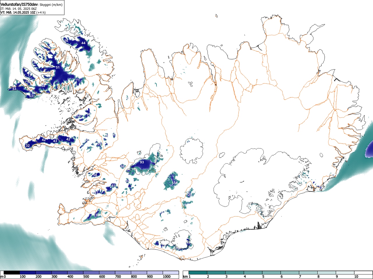
Task: Click the visibility value '54' on the map
Action: [175, 183]
